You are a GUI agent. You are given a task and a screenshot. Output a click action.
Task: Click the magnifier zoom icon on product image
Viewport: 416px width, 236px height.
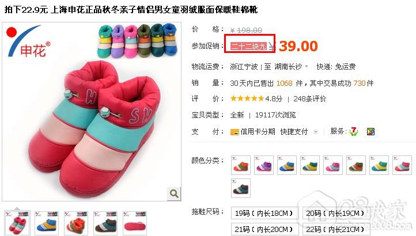point(174,193)
